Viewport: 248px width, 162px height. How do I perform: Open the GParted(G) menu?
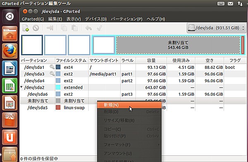(x=33, y=19)
